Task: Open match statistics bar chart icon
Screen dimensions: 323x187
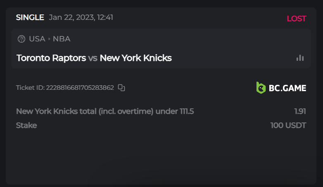Action: pyautogui.click(x=300, y=58)
